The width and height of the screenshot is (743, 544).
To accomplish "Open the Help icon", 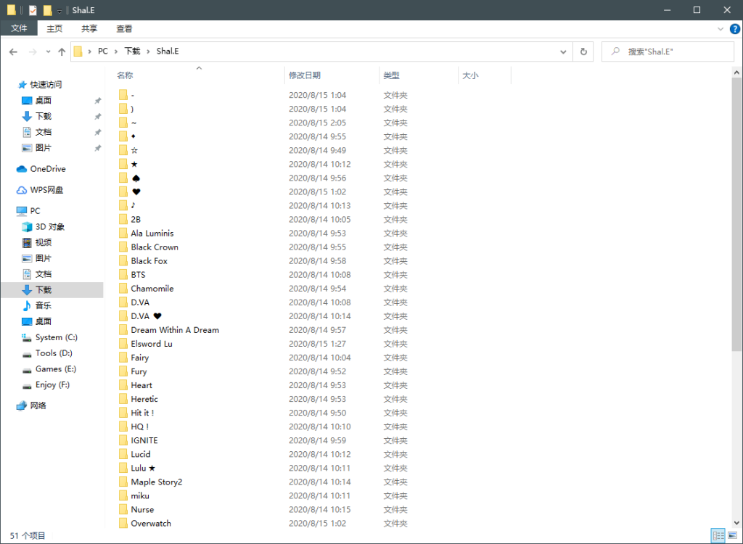I will pyautogui.click(x=734, y=29).
